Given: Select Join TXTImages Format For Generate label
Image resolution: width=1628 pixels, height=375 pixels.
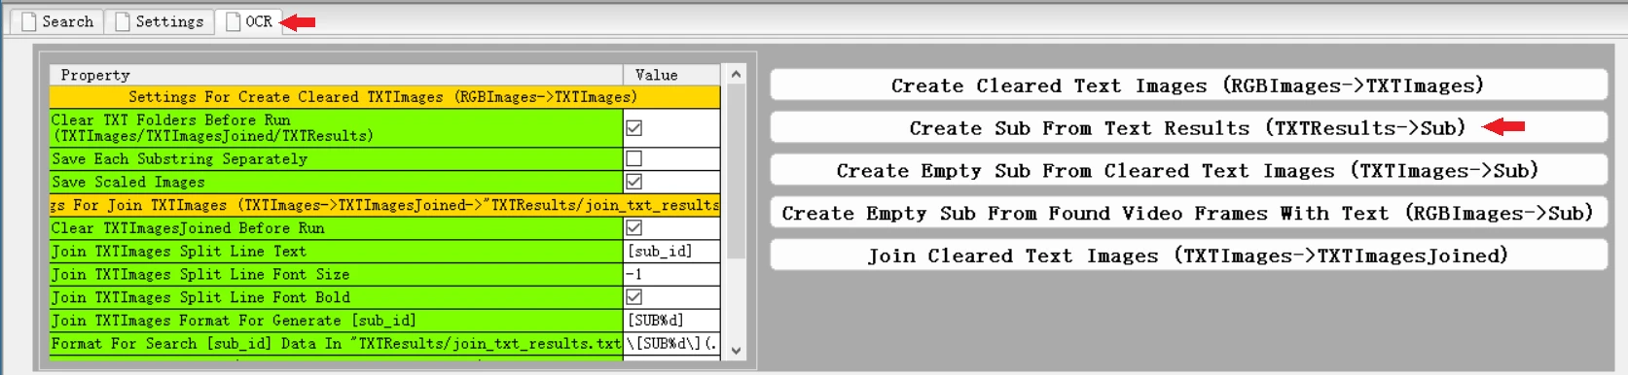Looking at the screenshot, I should [x=337, y=321].
